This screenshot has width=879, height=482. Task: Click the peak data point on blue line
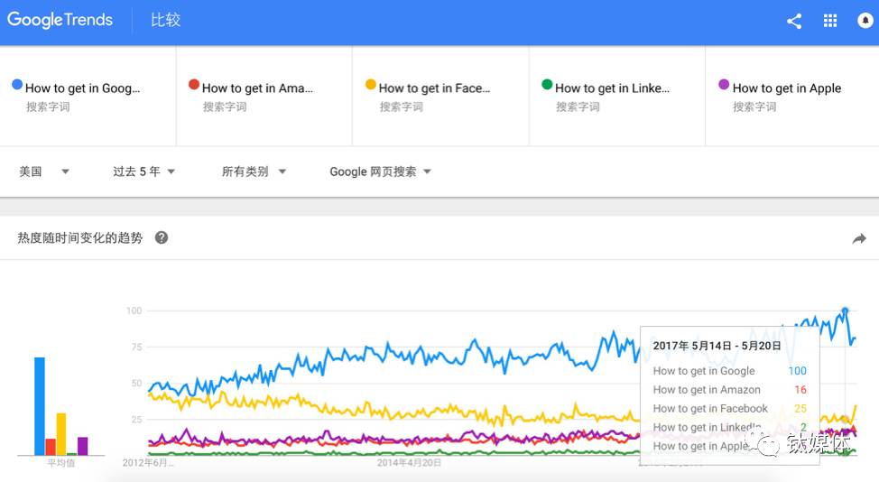846,311
